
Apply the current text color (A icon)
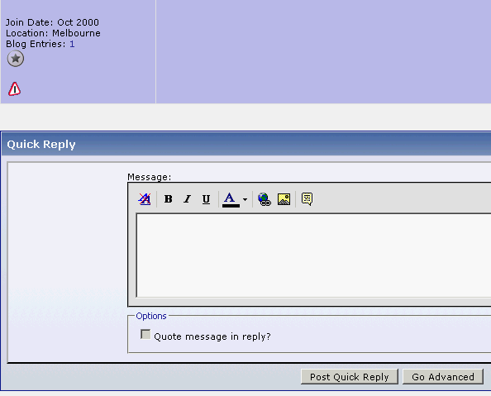231,199
